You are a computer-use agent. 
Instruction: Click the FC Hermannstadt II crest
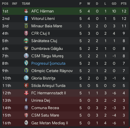[26, 93]
